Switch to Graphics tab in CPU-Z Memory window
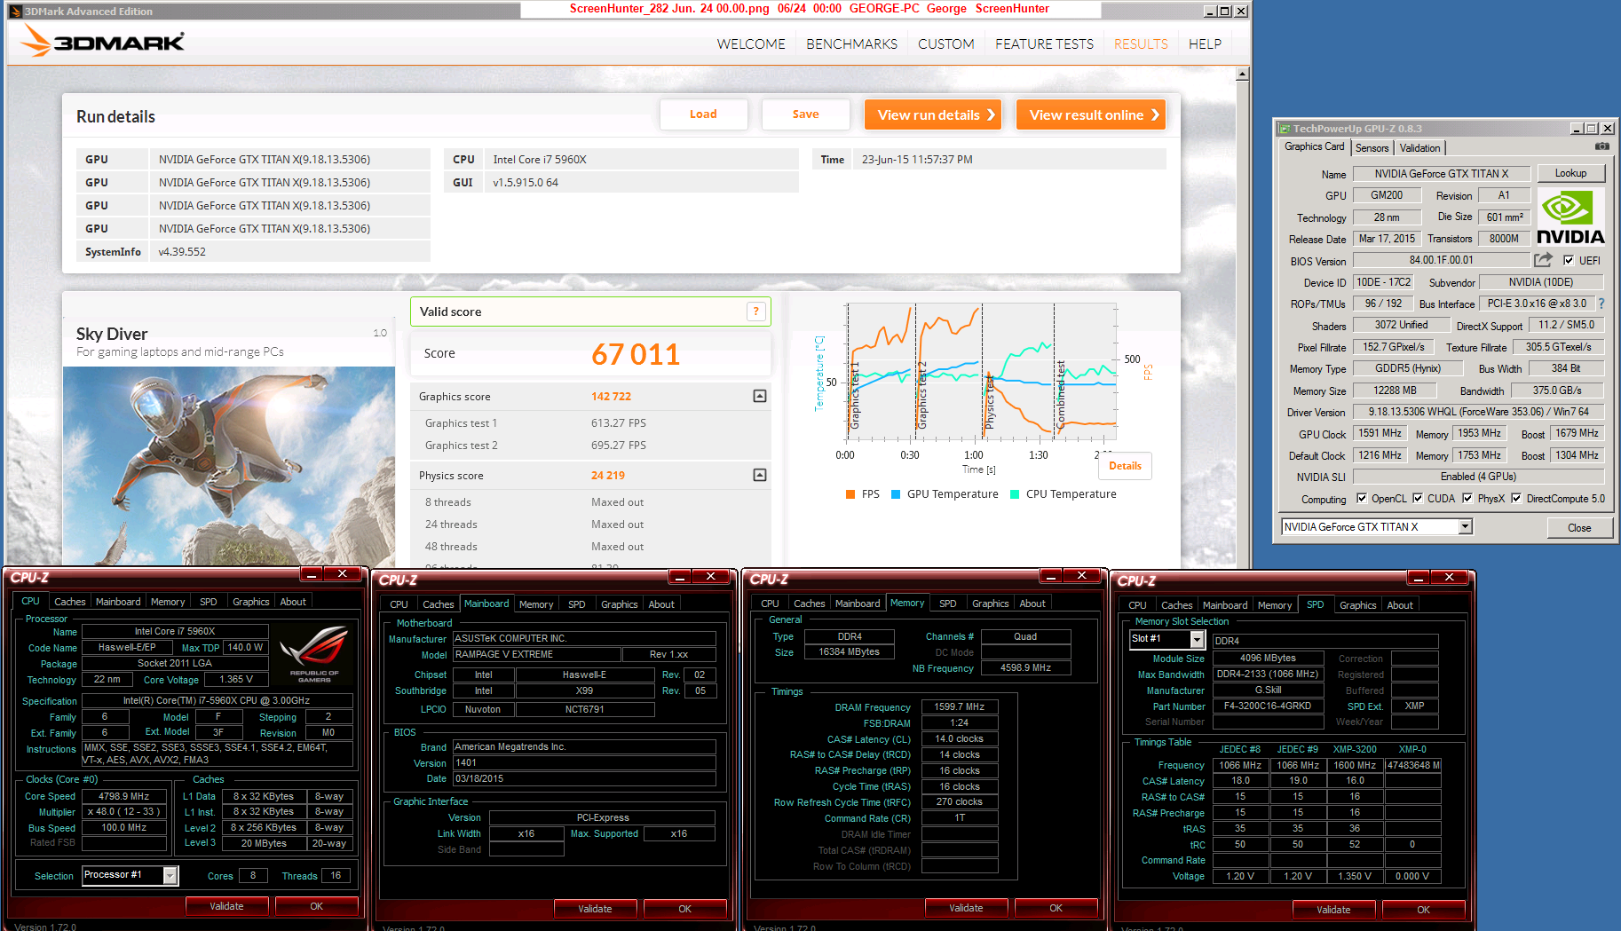The width and height of the screenshot is (1621, 931). pos(990,604)
